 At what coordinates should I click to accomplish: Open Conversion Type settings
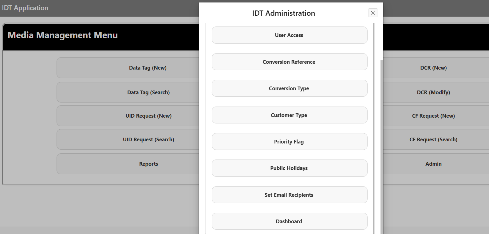pyautogui.click(x=289, y=88)
